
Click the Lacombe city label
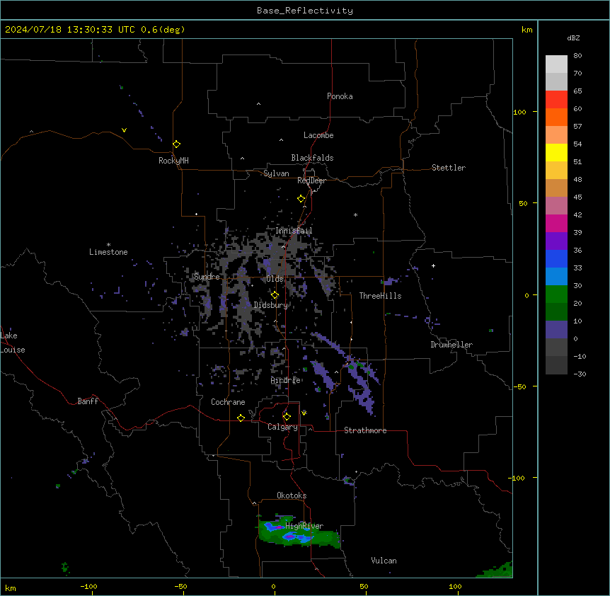pos(318,135)
